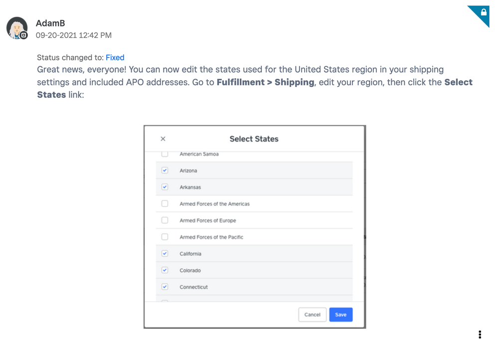498x348 pixels.
Task: Click the lock icon in the corner ribbon
Action: tap(483, 12)
